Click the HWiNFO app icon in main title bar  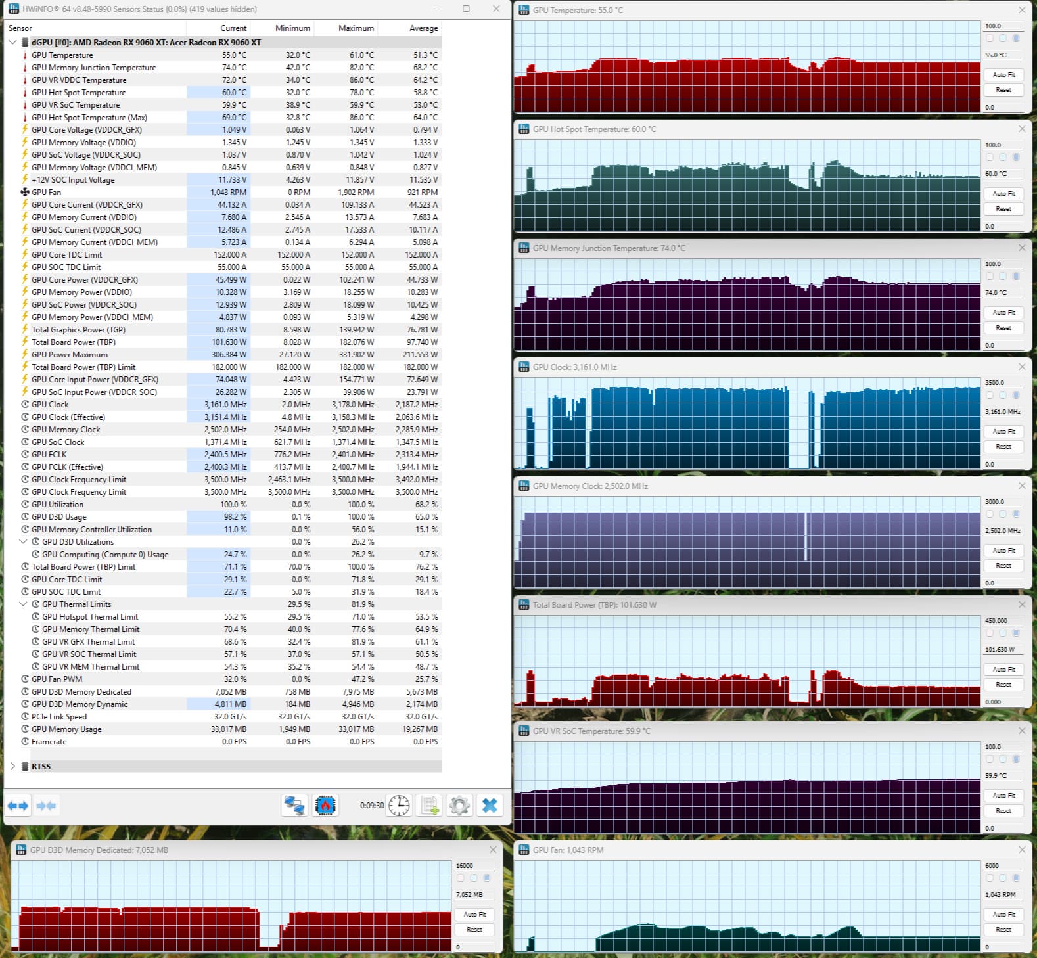pos(14,9)
